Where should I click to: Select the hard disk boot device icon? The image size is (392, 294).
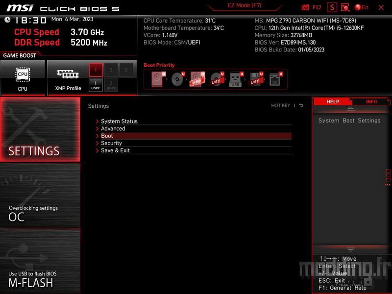point(158,79)
